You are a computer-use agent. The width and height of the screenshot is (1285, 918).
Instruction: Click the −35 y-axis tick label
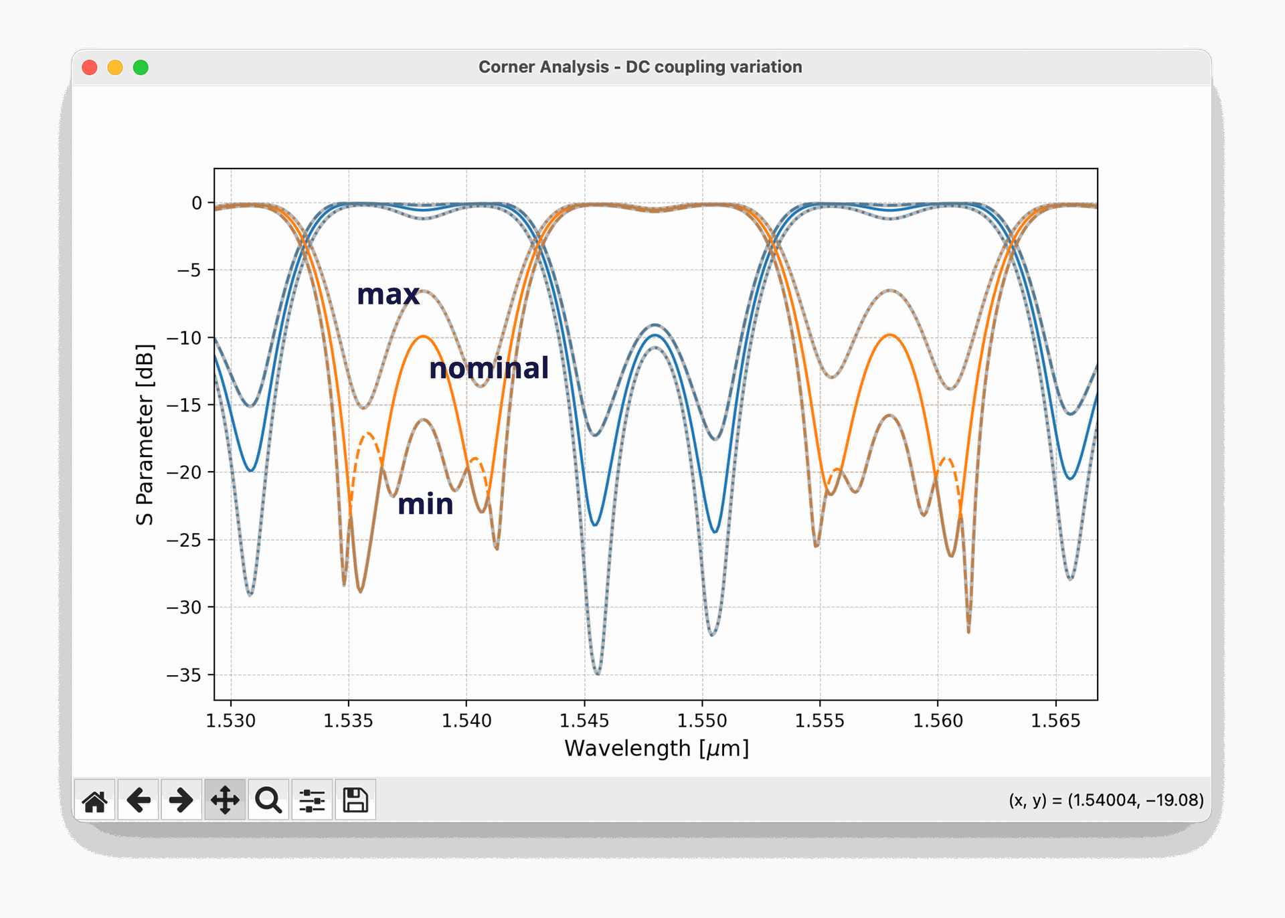[184, 675]
